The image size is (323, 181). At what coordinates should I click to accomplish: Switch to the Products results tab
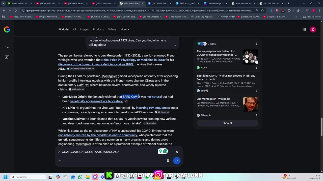[98, 29]
